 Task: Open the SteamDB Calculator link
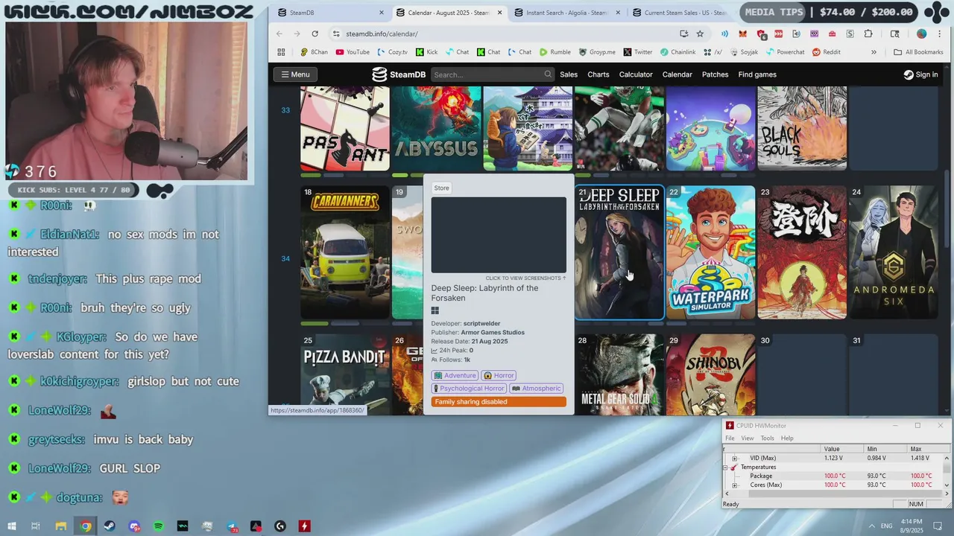click(636, 74)
